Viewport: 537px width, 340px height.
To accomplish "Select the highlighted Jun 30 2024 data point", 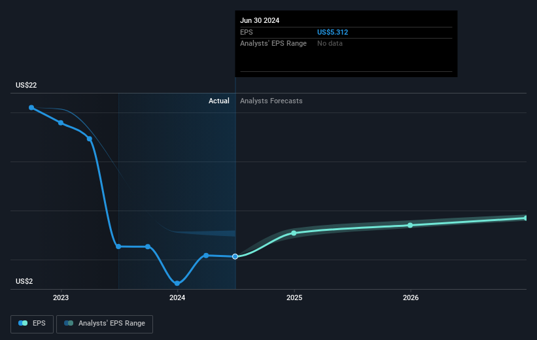I will [235, 256].
